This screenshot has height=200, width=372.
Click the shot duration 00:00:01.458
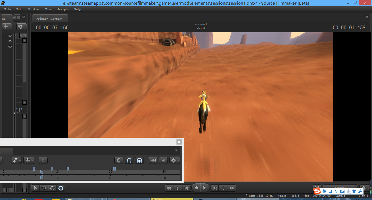pos(349,27)
